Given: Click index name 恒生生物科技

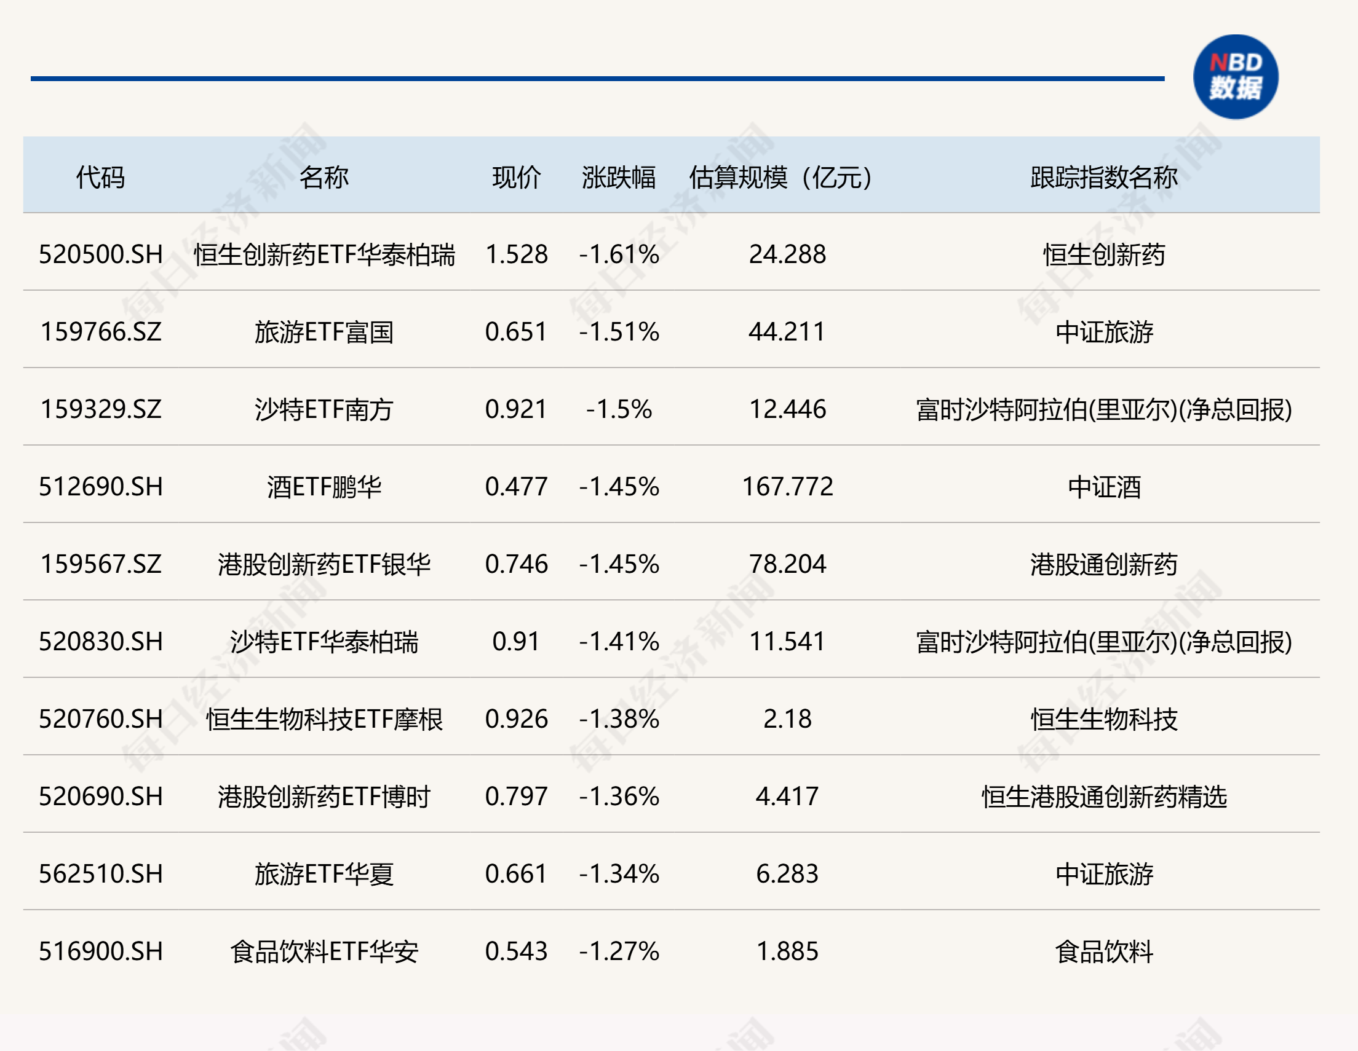Looking at the screenshot, I should tap(1104, 719).
